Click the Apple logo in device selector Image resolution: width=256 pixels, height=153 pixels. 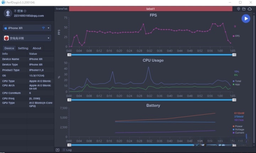pyautogui.click(x=6, y=28)
